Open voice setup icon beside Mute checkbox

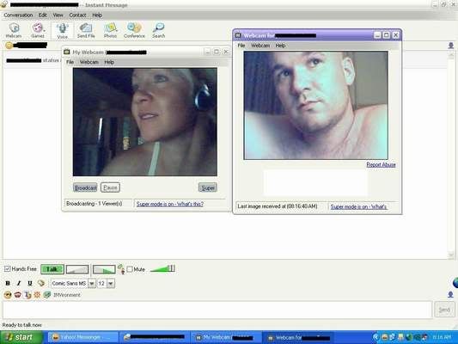point(121,269)
